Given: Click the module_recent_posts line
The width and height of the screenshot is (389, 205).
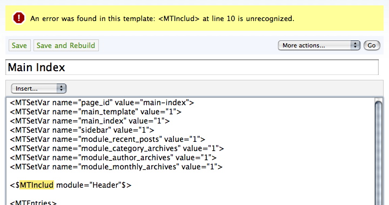Looking at the screenshot, I should (x=108, y=139).
